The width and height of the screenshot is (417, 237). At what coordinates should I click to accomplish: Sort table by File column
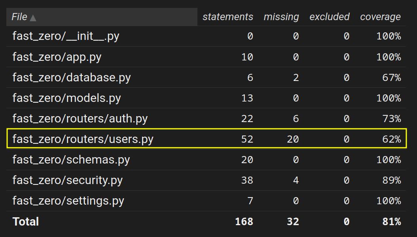pyautogui.click(x=19, y=17)
